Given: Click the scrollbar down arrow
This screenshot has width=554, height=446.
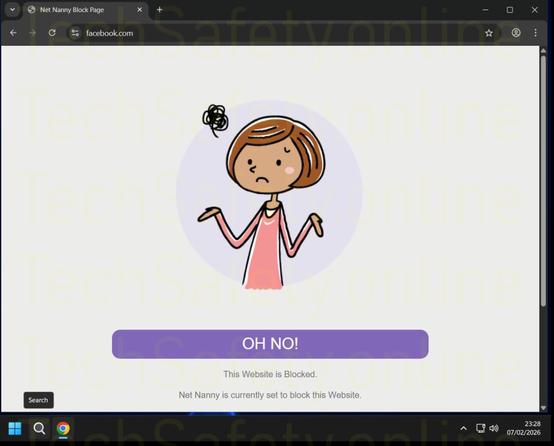Looking at the screenshot, I should 543,408.
